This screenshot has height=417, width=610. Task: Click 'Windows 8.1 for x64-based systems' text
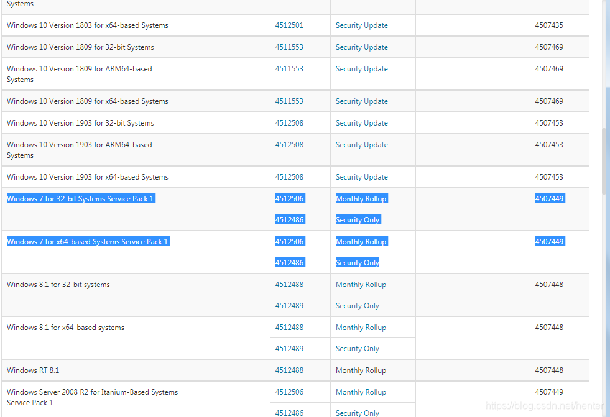click(x=65, y=328)
